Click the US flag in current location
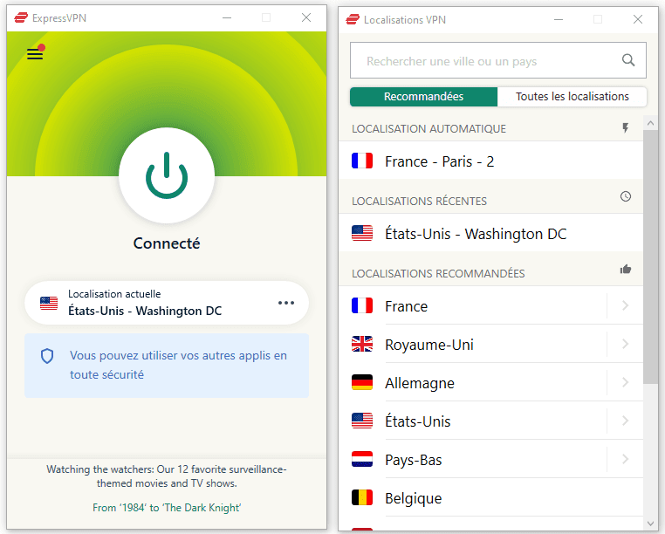Screen dimensions: 665x534 [x=49, y=304]
